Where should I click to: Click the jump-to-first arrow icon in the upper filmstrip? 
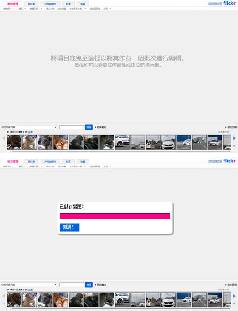click(x=3, y=146)
